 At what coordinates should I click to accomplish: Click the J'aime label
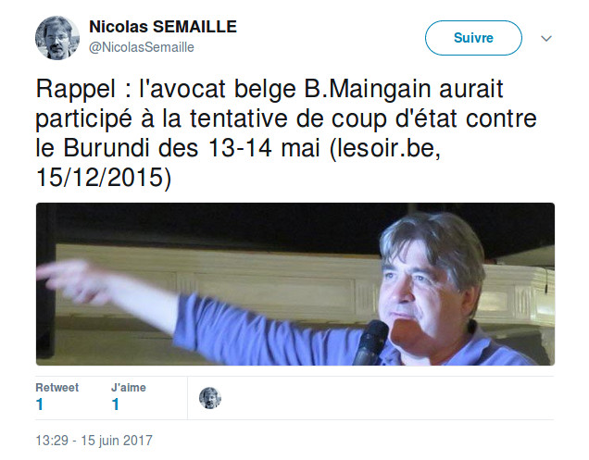coord(129,388)
